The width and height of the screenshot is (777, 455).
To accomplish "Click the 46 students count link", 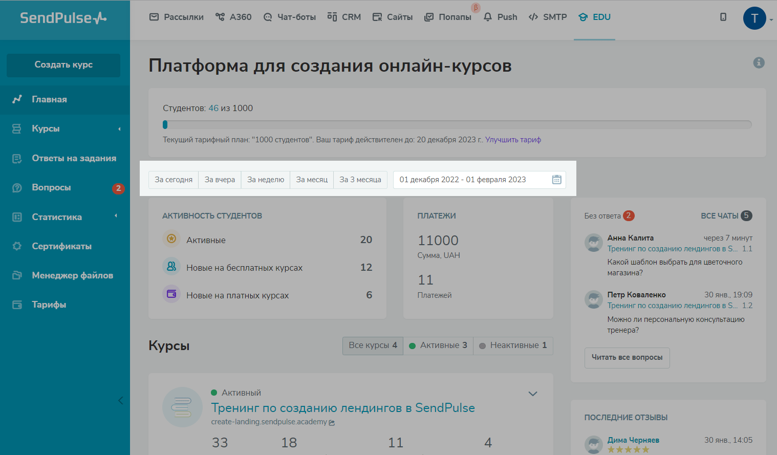I will pyautogui.click(x=213, y=108).
